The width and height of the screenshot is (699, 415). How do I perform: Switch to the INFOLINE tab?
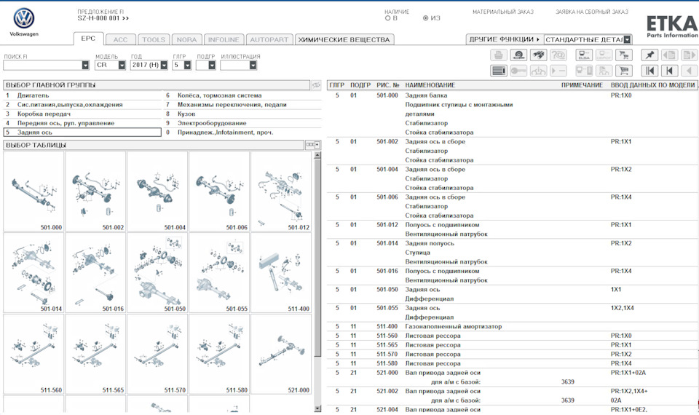point(224,39)
